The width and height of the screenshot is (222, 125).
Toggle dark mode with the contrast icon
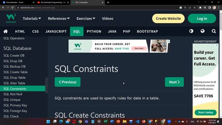191,31
